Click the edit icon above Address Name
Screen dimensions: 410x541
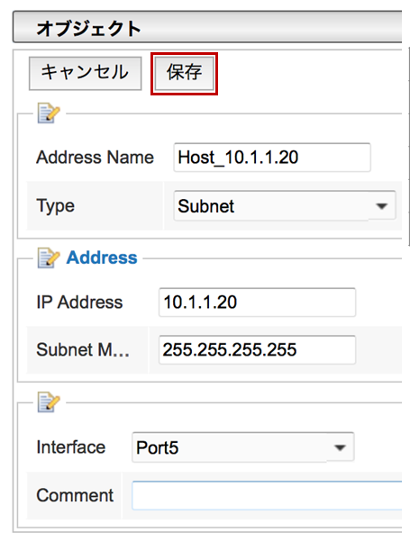(x=49, y=113)
